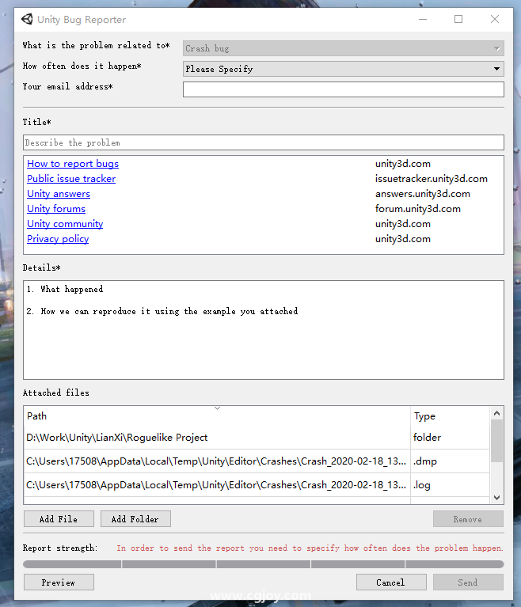Click the 'Preview' button
The image size is (521, 607).
tap(59, 582)
